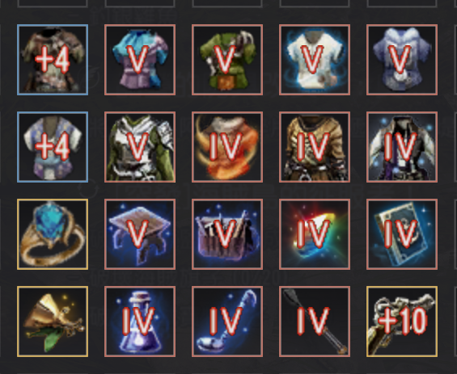Select the silver ladle IV
Viewport: 457px width, 374px height.
(227, 321)
